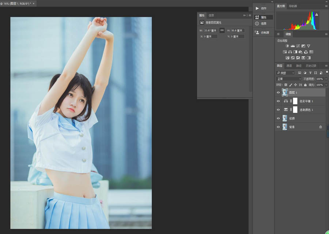
Task: Click the lock all layers padlock icon
Action: [305, 85]
